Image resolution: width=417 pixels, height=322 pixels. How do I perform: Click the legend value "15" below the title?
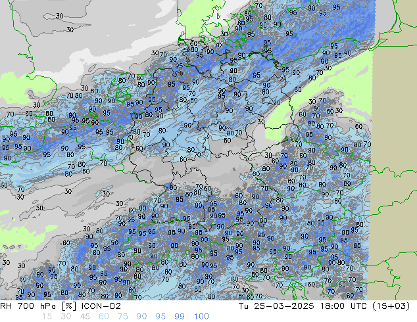(x=47, y=317)
